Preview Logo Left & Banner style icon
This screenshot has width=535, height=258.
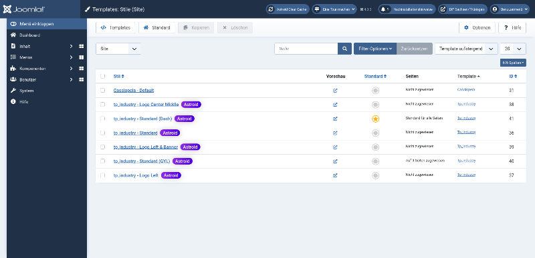coord(335,147)
